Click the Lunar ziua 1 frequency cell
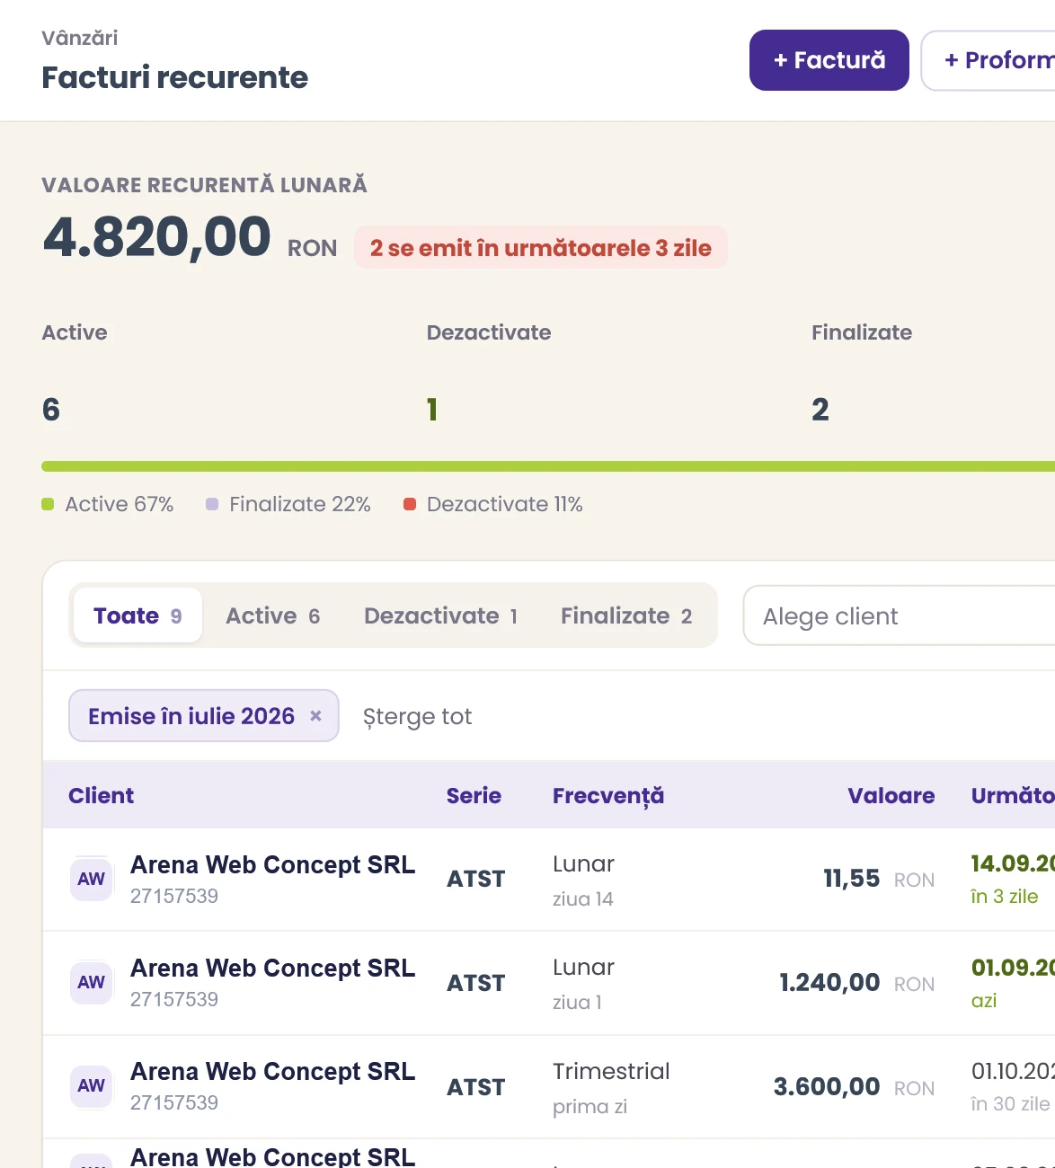1055x1168 pixels. 583,984
